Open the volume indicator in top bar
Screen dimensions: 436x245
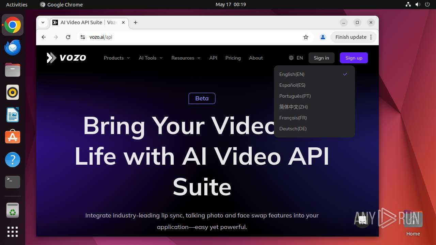tap(418, 4)
